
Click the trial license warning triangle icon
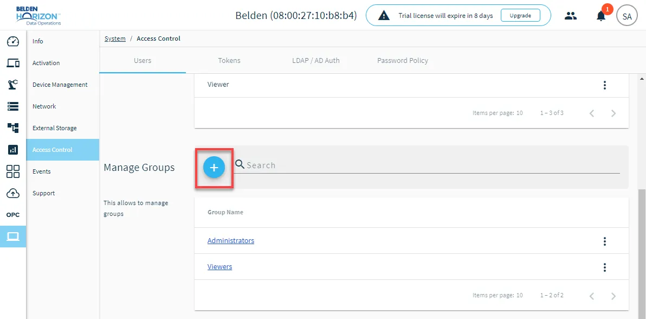click(384, 16)
